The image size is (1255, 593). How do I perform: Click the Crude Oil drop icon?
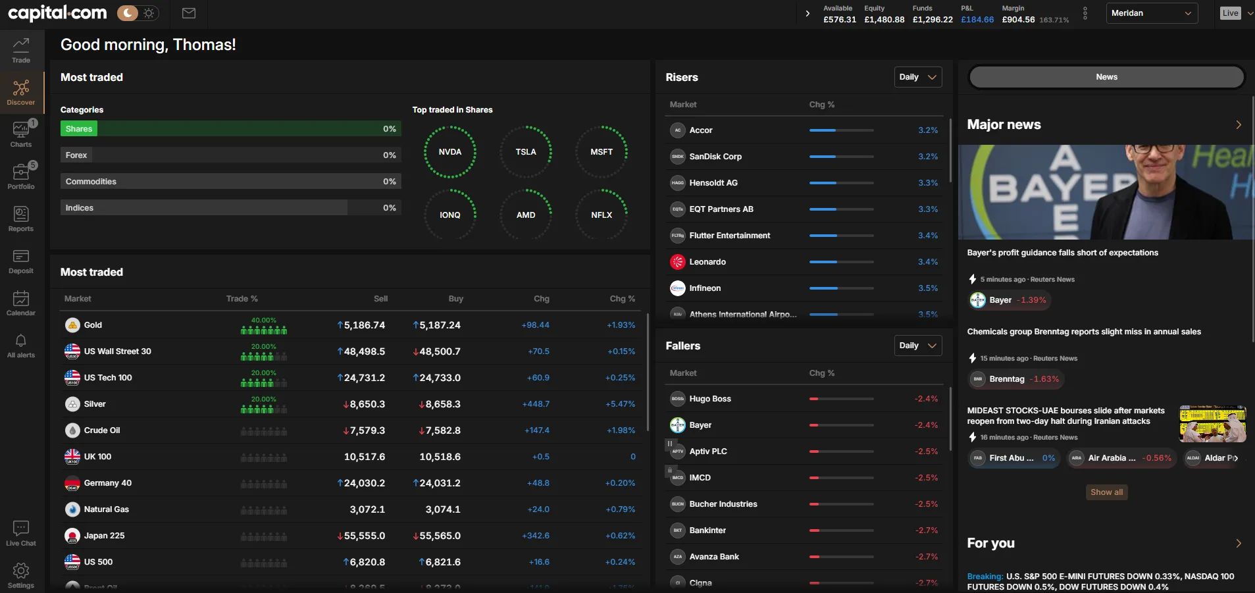click(x=72, y=430)
